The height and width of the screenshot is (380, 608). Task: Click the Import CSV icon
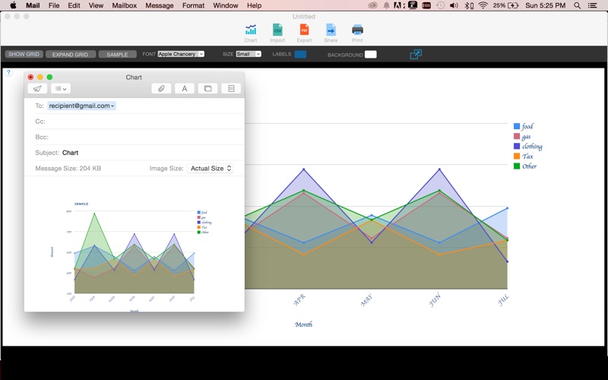tap(277, 33)
